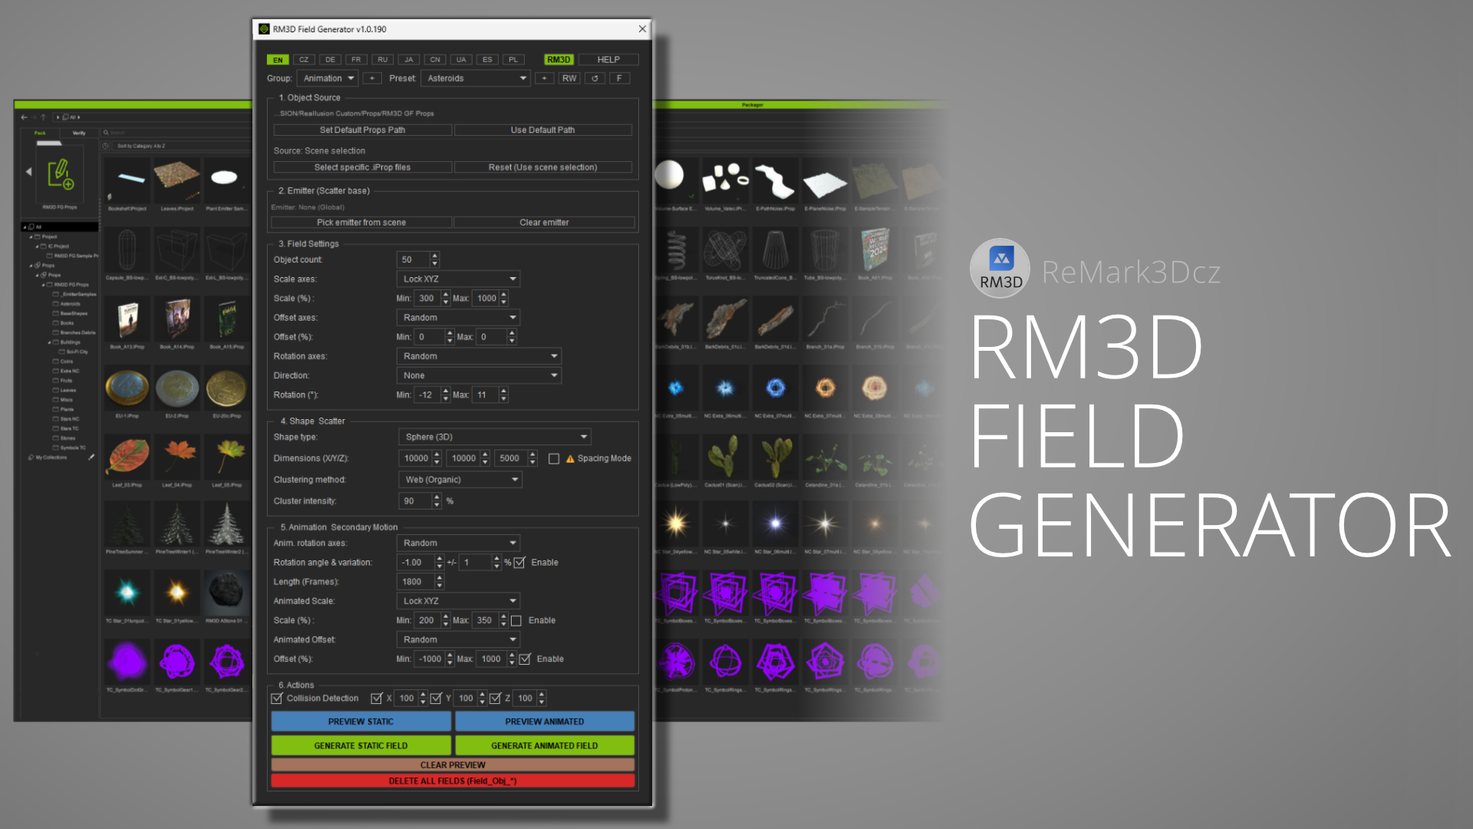Disable the rotation angle Enable checkbox
The height and width of the screenshot is (829, 1473).
tap(519, 563)
